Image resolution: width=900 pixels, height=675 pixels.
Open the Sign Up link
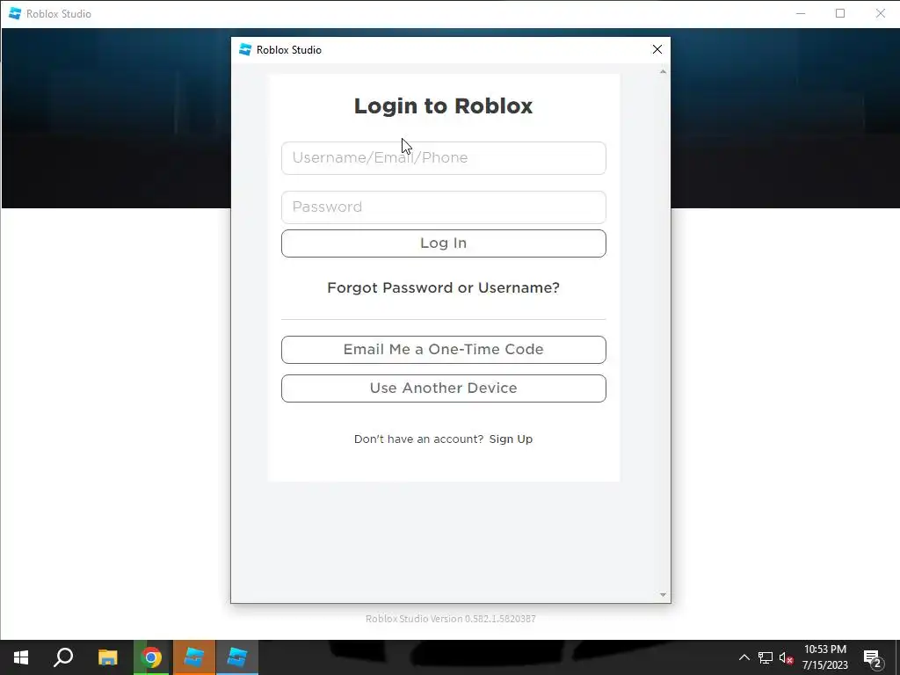pos(511,439)
